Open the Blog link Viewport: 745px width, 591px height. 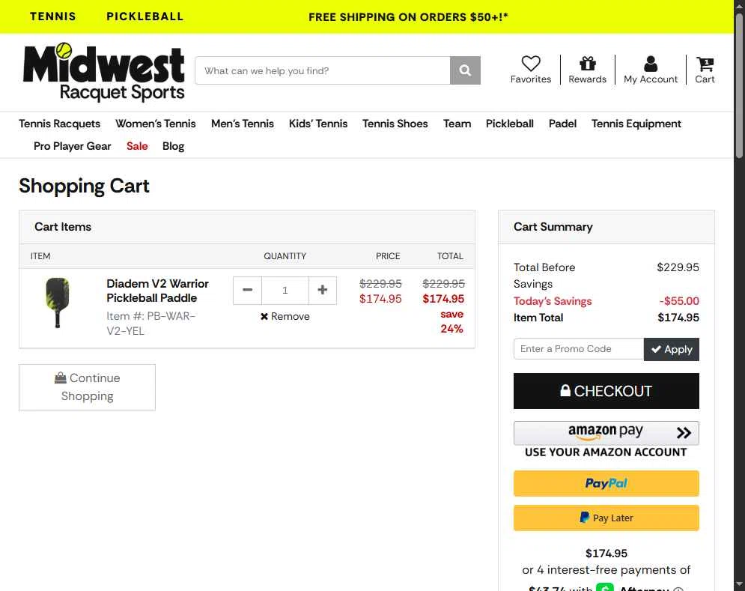(x=173, y=147)
